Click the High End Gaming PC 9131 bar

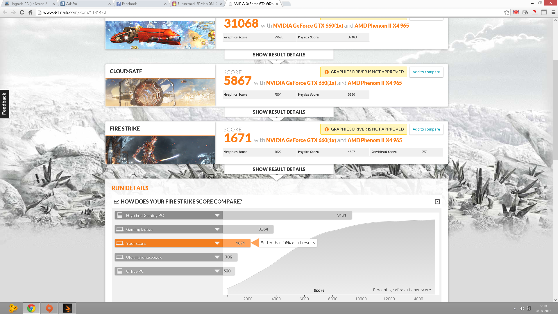click(x=287, y=215)
